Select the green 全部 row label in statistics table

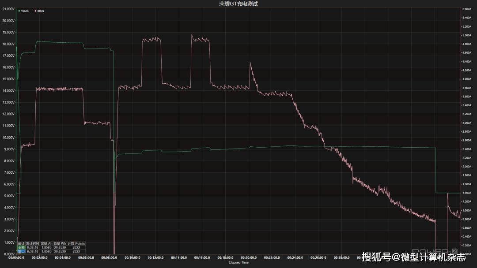[21, 248]
